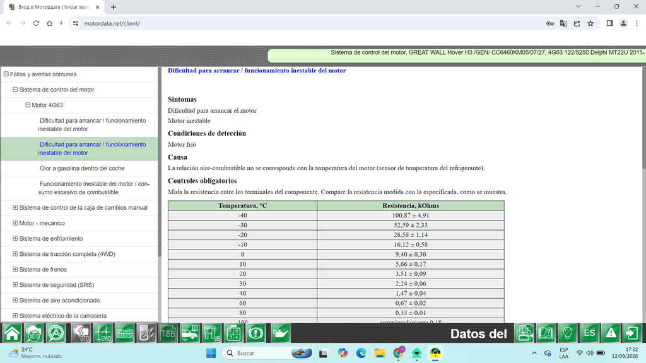The image size is (646, 363).
Task: Open Chrome three-dot menu
Action: (637, 23)
